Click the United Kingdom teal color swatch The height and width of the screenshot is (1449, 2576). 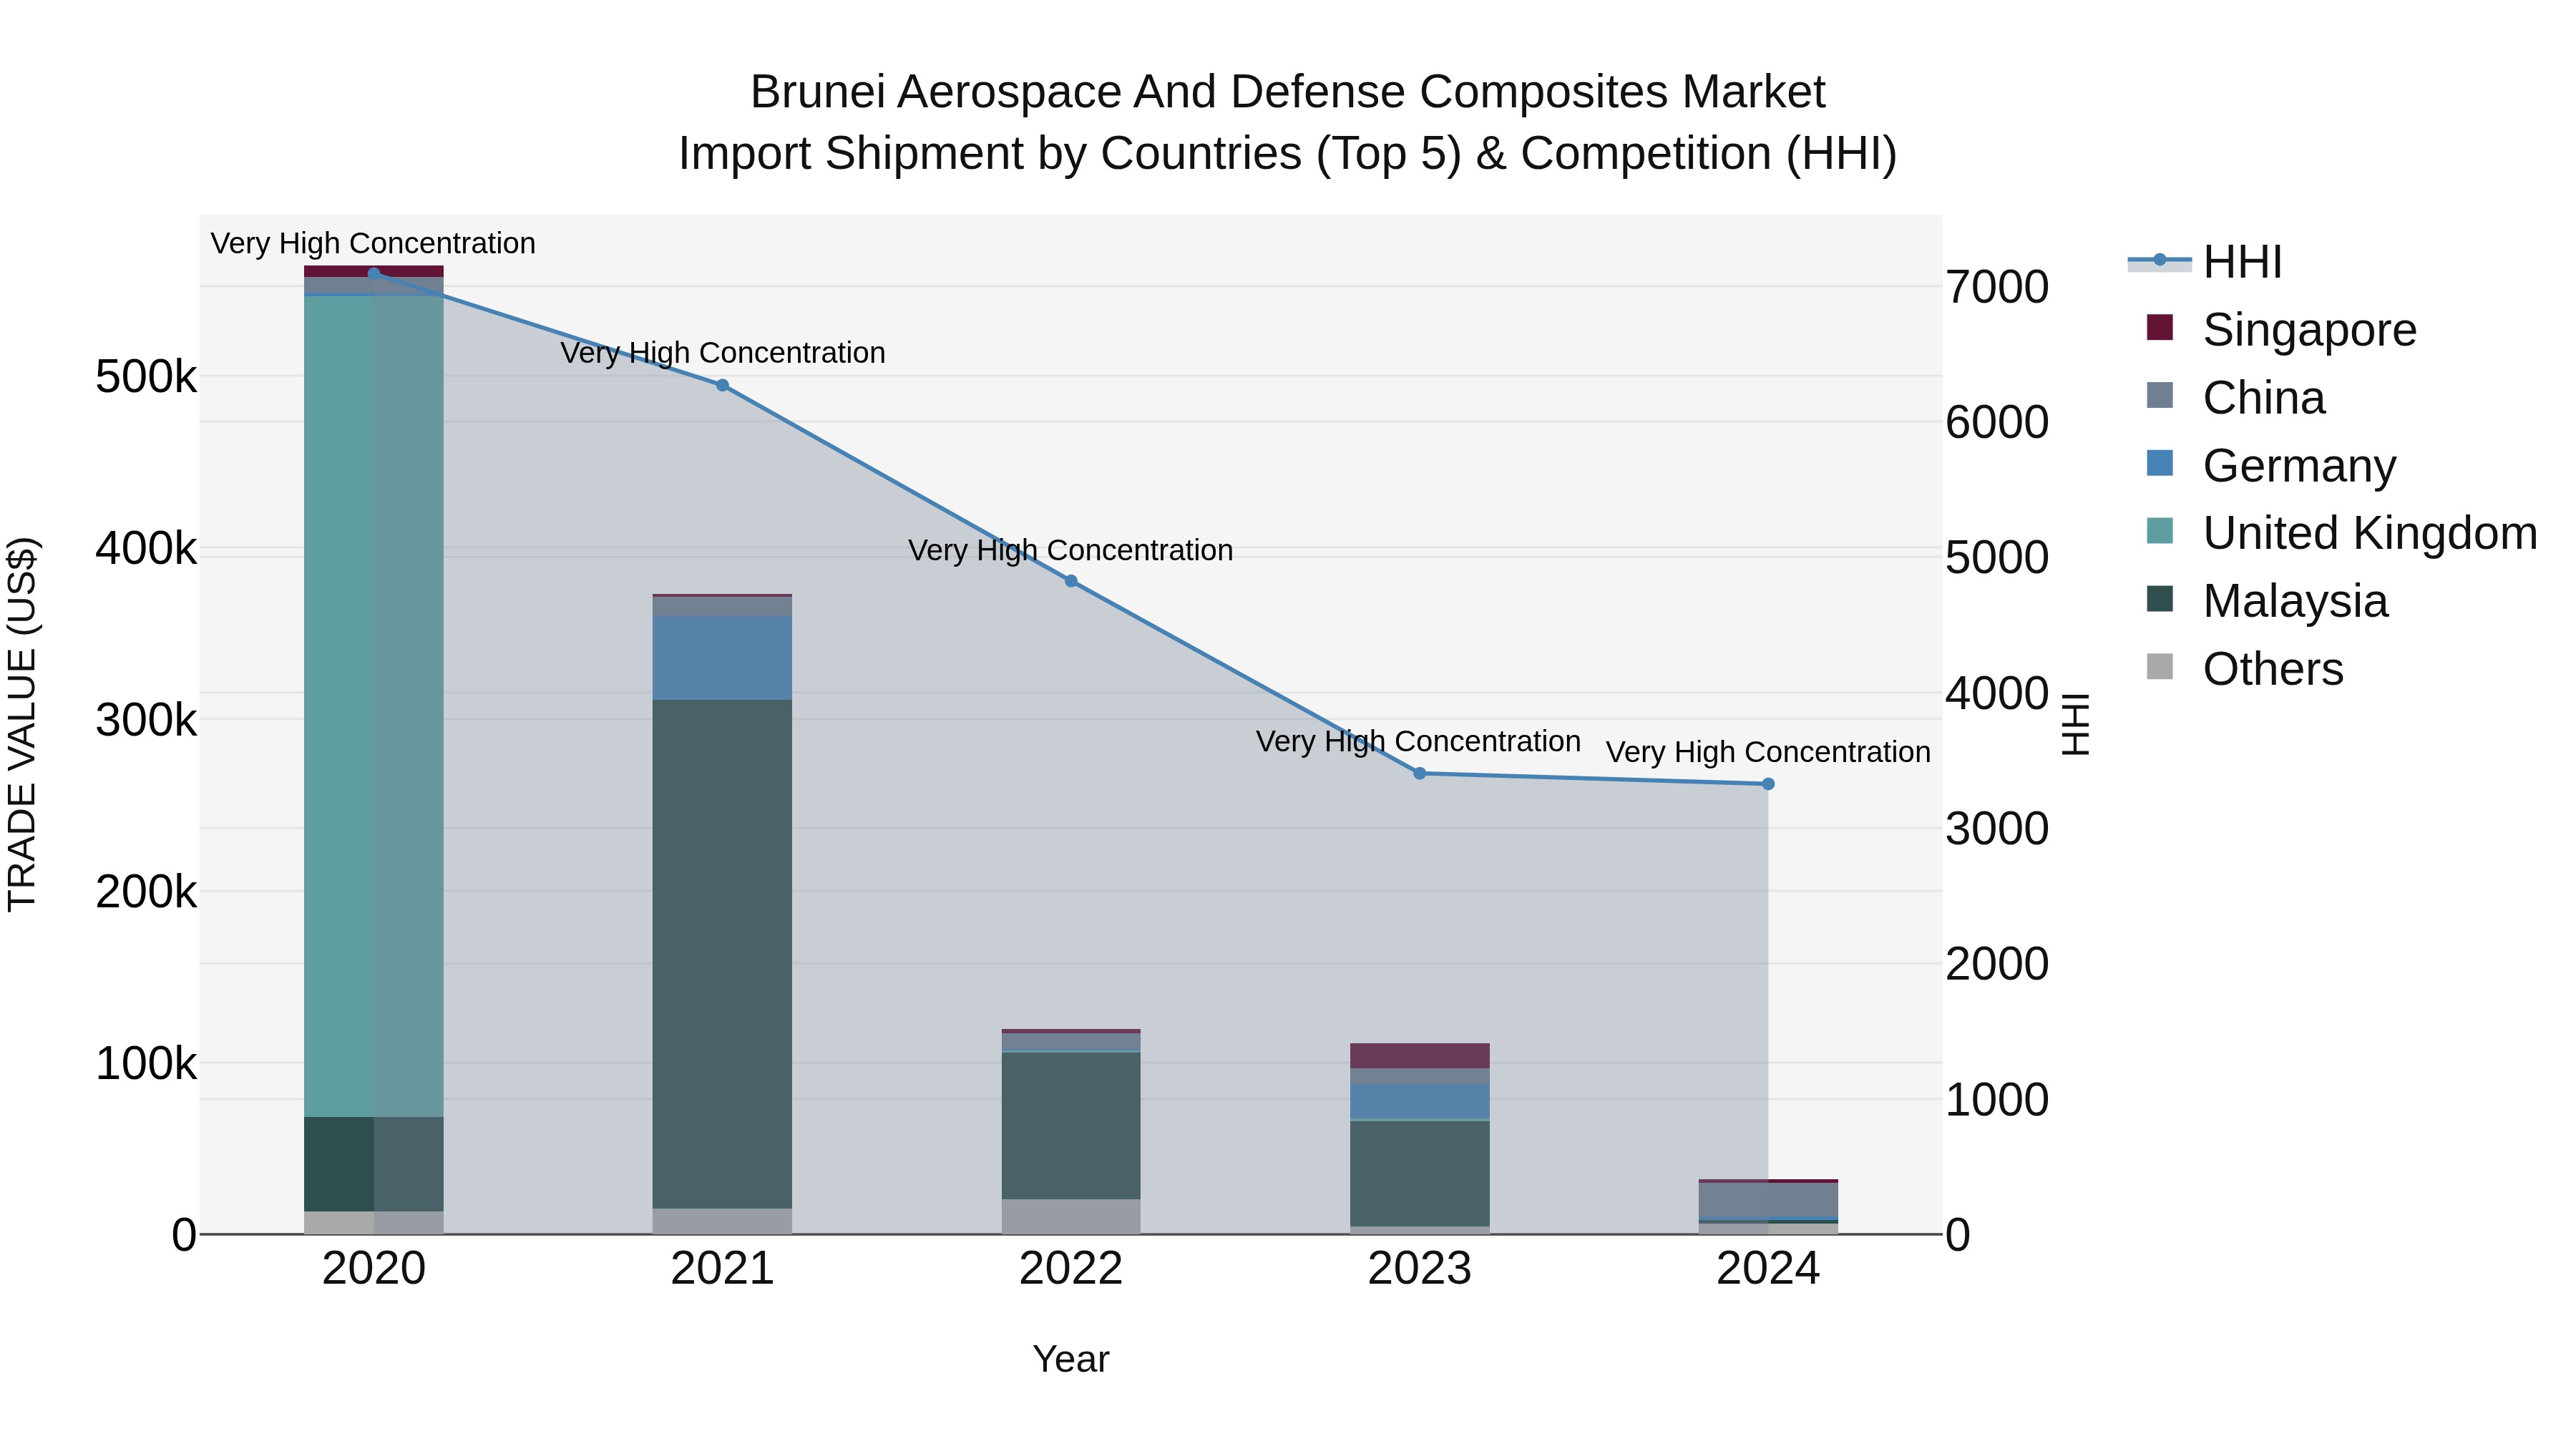(x=2160, y=531)
